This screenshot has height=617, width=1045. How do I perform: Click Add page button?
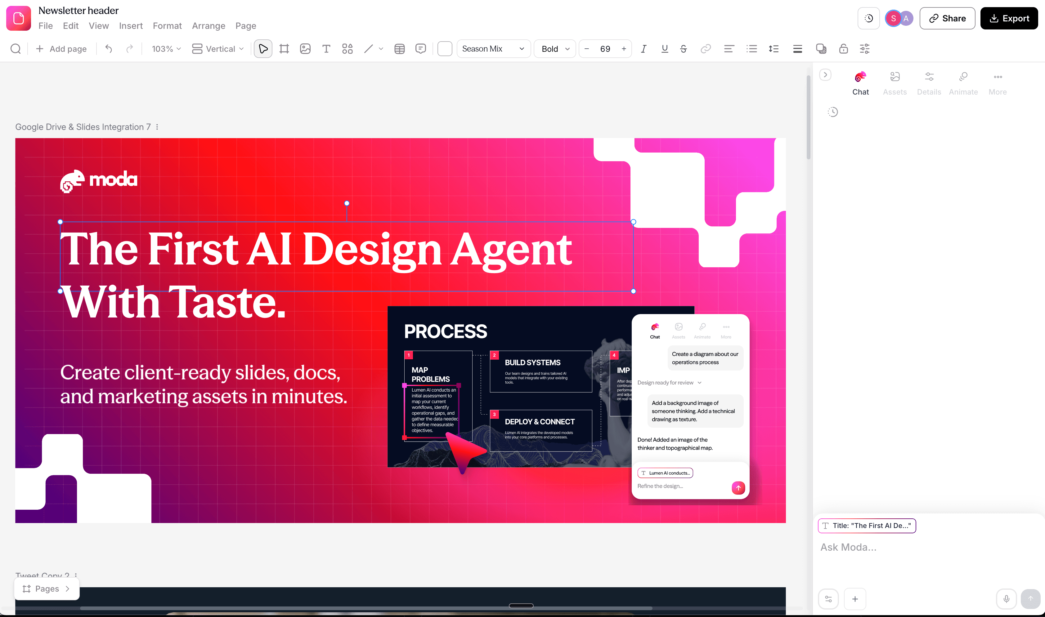tap(61, 49)
